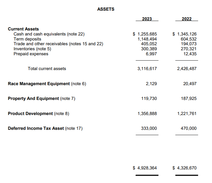The height and width of the screenshot is (183, 212).
Task: Click term deposits value 604,532
Action: point(189,39)
